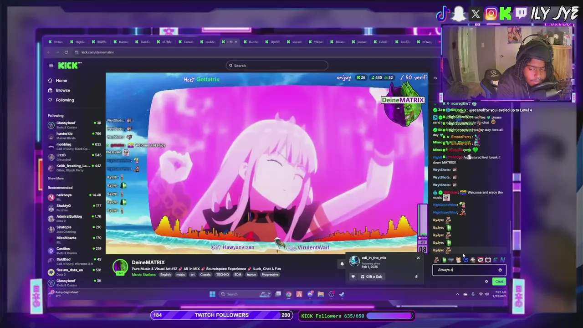The image size is (583, 328).
Task: Switch to the Minecr browser tab
Action: [x=338, y=42]
